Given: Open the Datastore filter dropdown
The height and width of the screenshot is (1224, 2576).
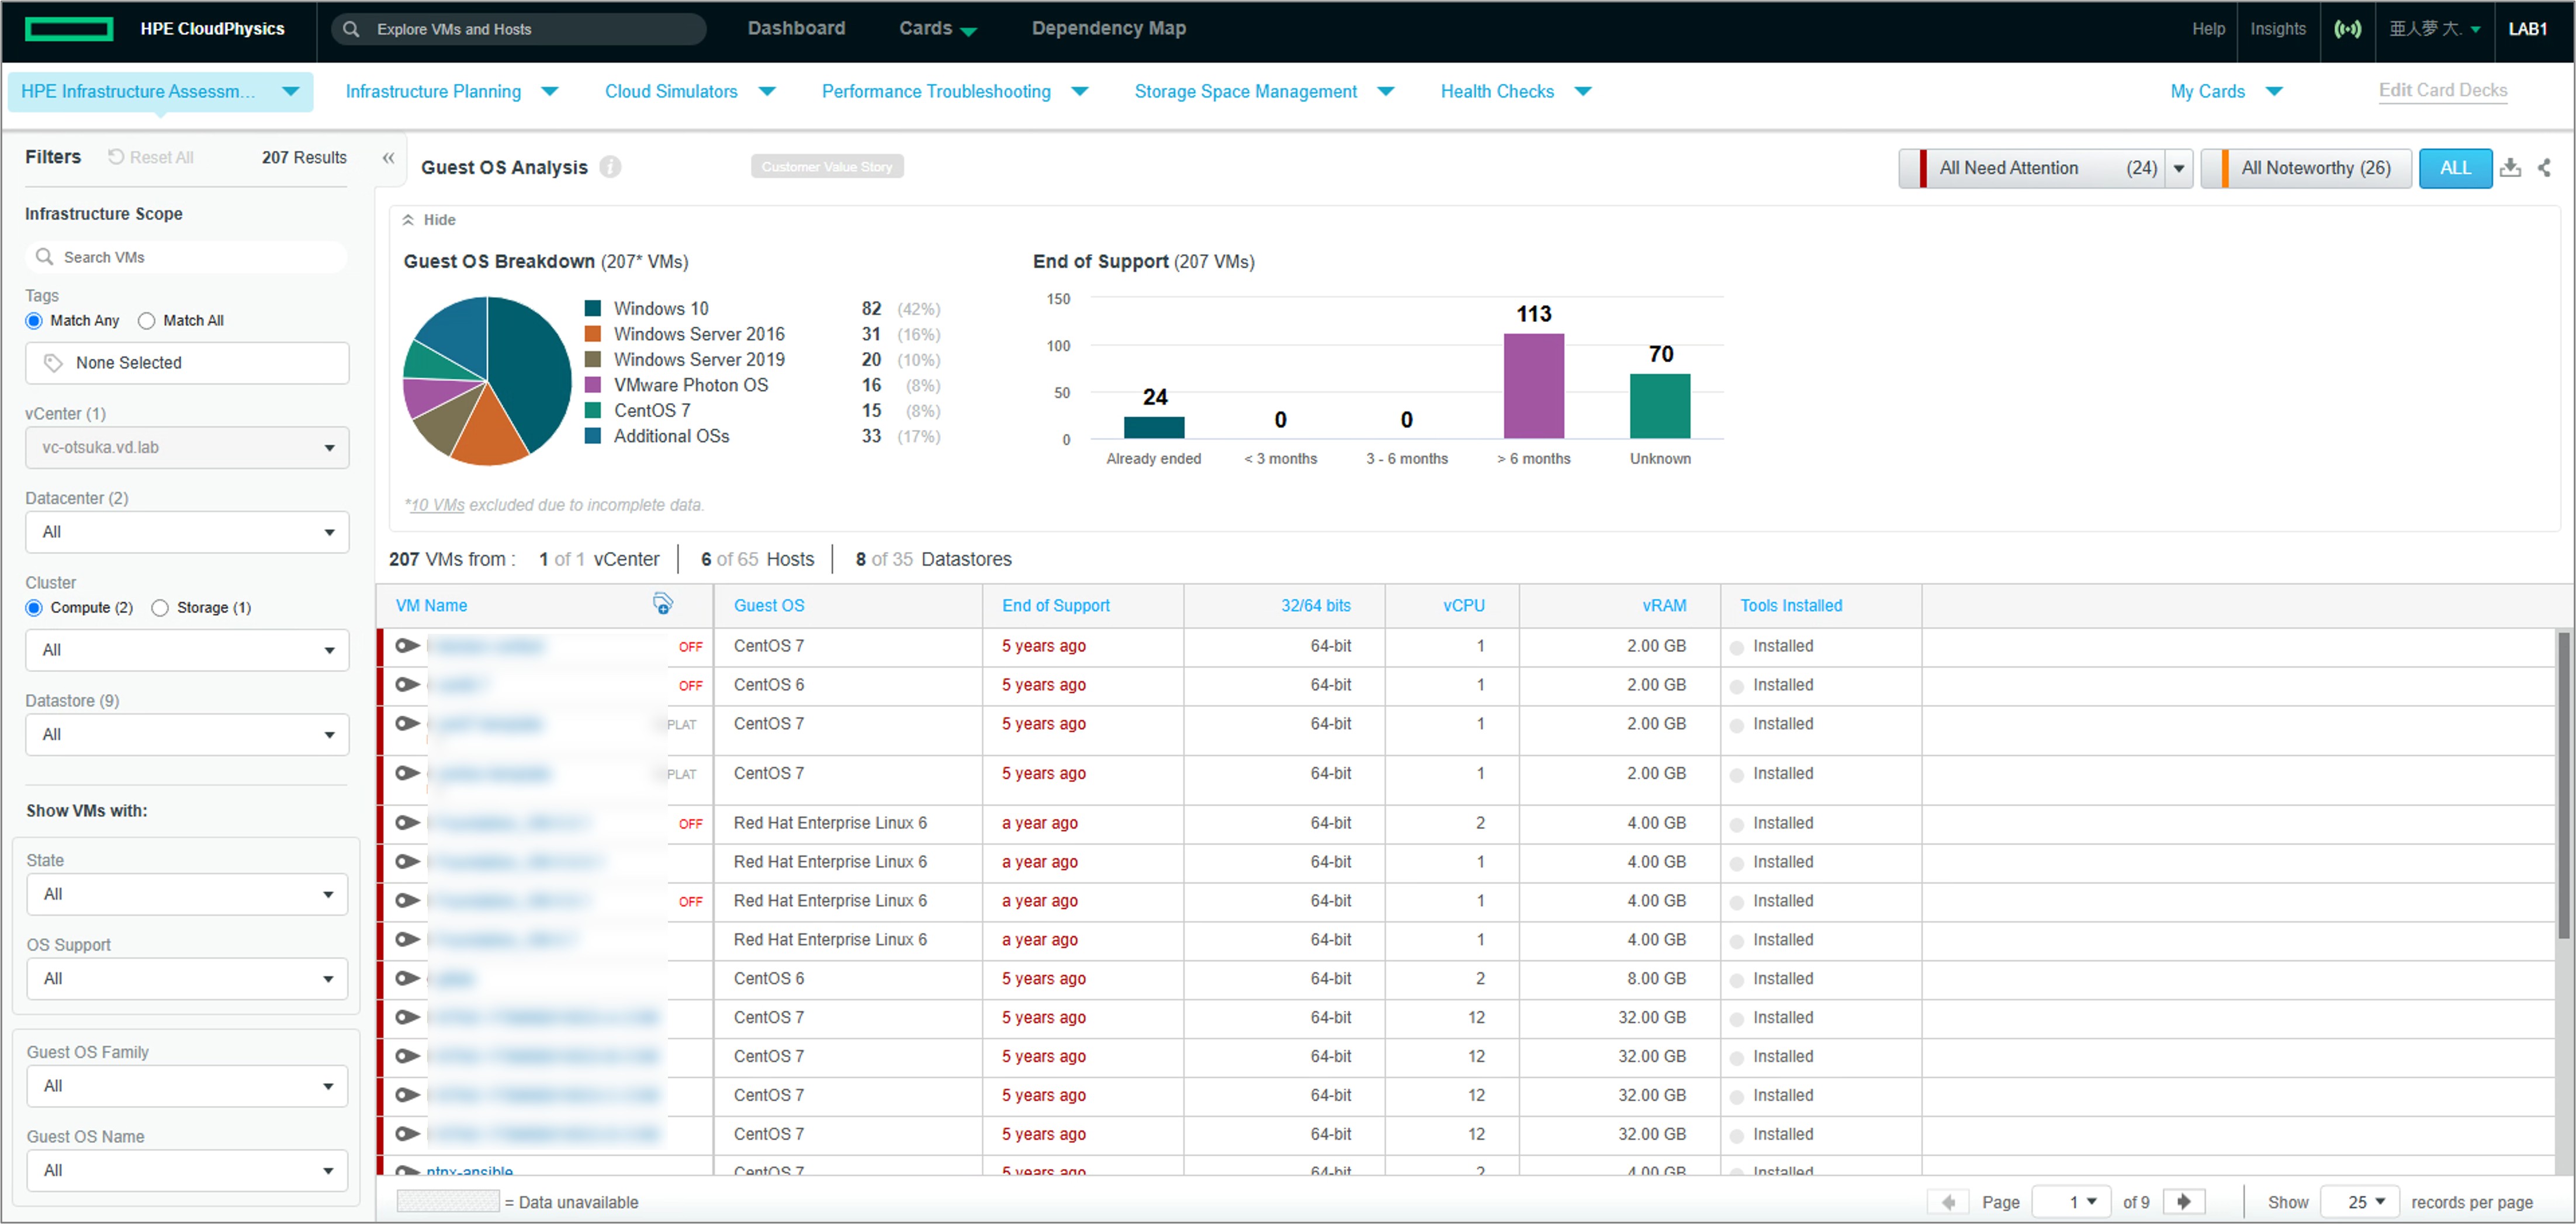Looking at the screenshot, I should 187,734.
